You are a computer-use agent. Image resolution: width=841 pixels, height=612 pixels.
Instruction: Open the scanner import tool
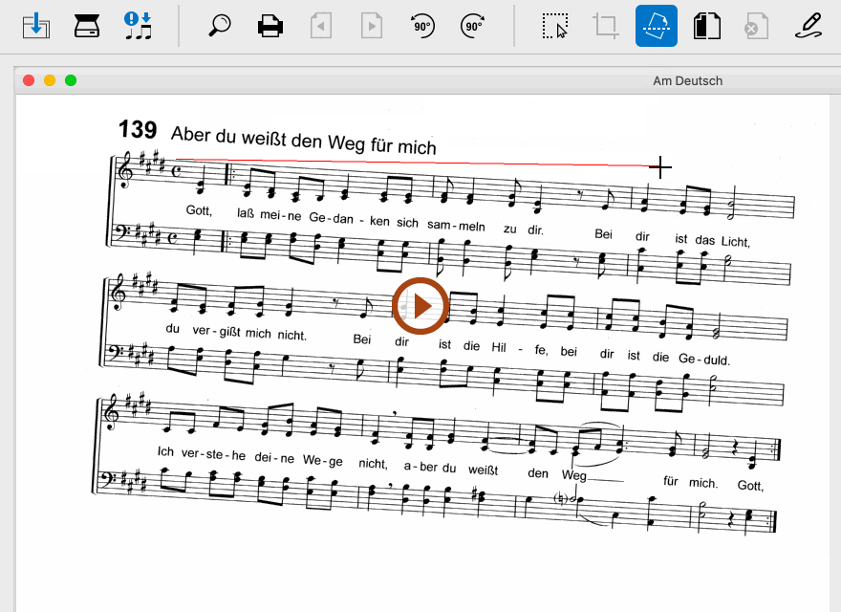click(88, 26)
